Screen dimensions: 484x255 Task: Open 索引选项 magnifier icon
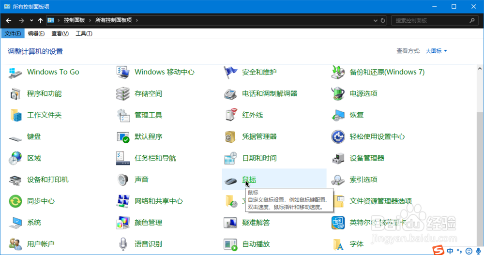338,180
